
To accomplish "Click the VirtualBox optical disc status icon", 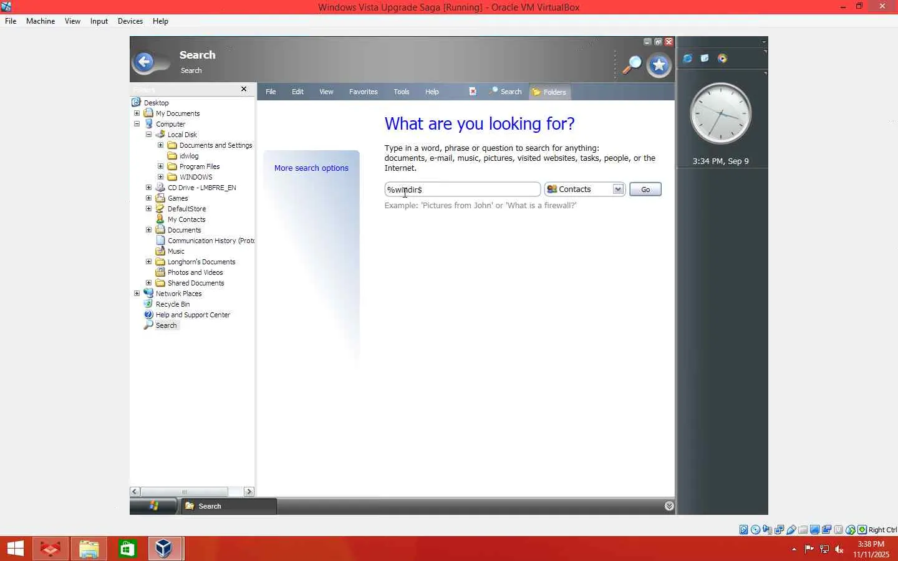I will tap(755, 530).
